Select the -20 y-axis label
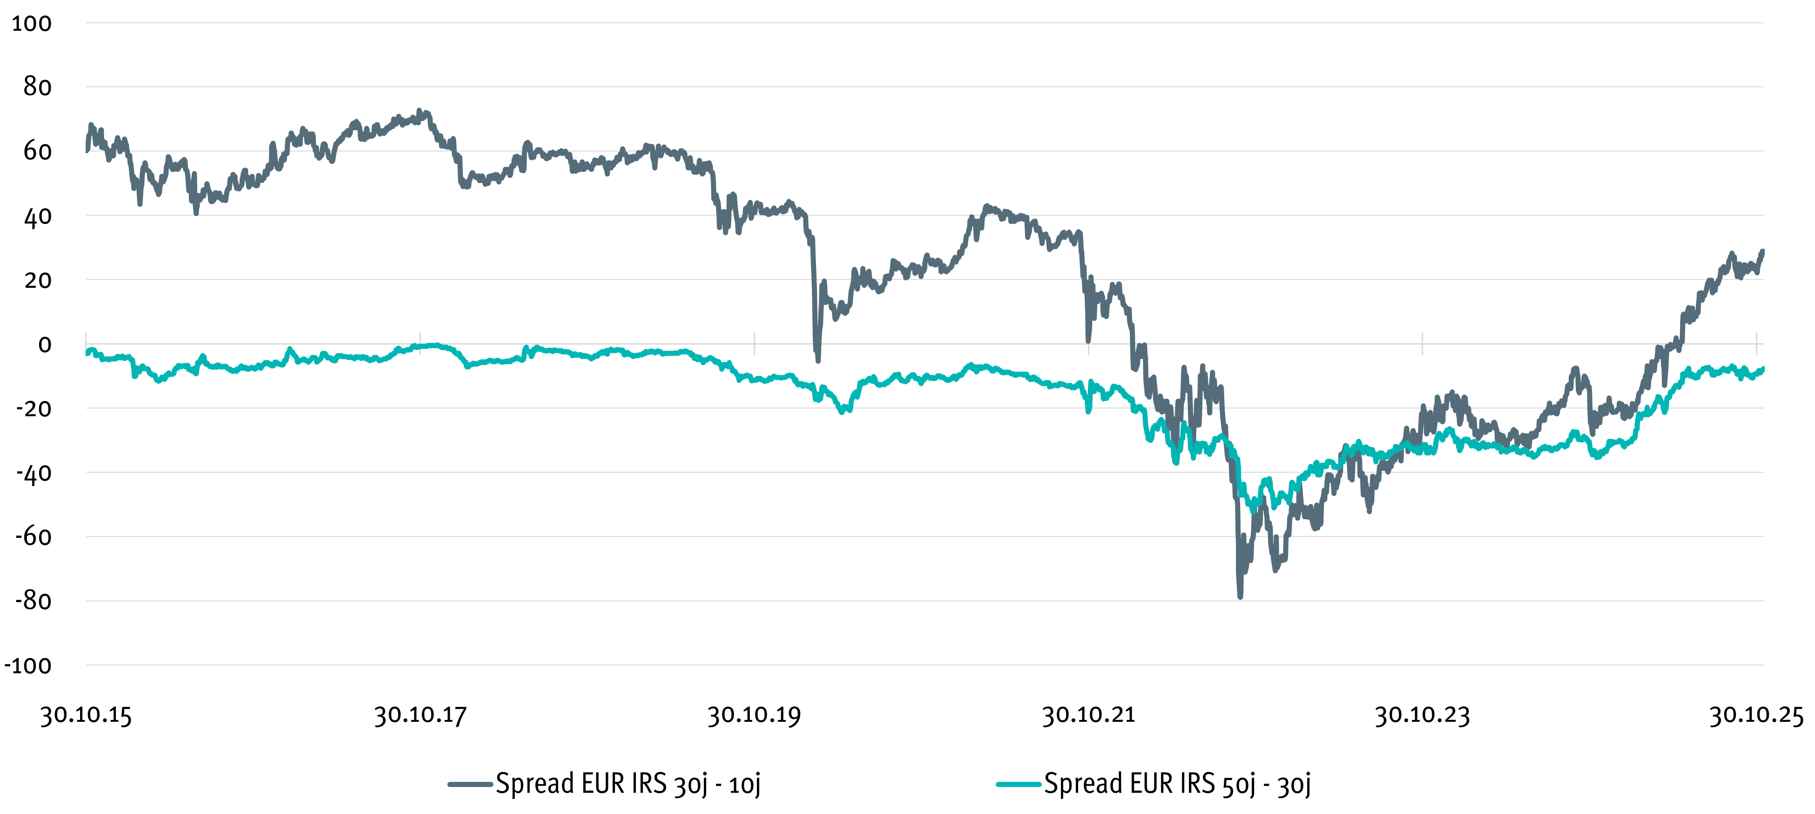Image resolution: width=1815 pixels, height=814 pixels. click(x=34, y=409)
